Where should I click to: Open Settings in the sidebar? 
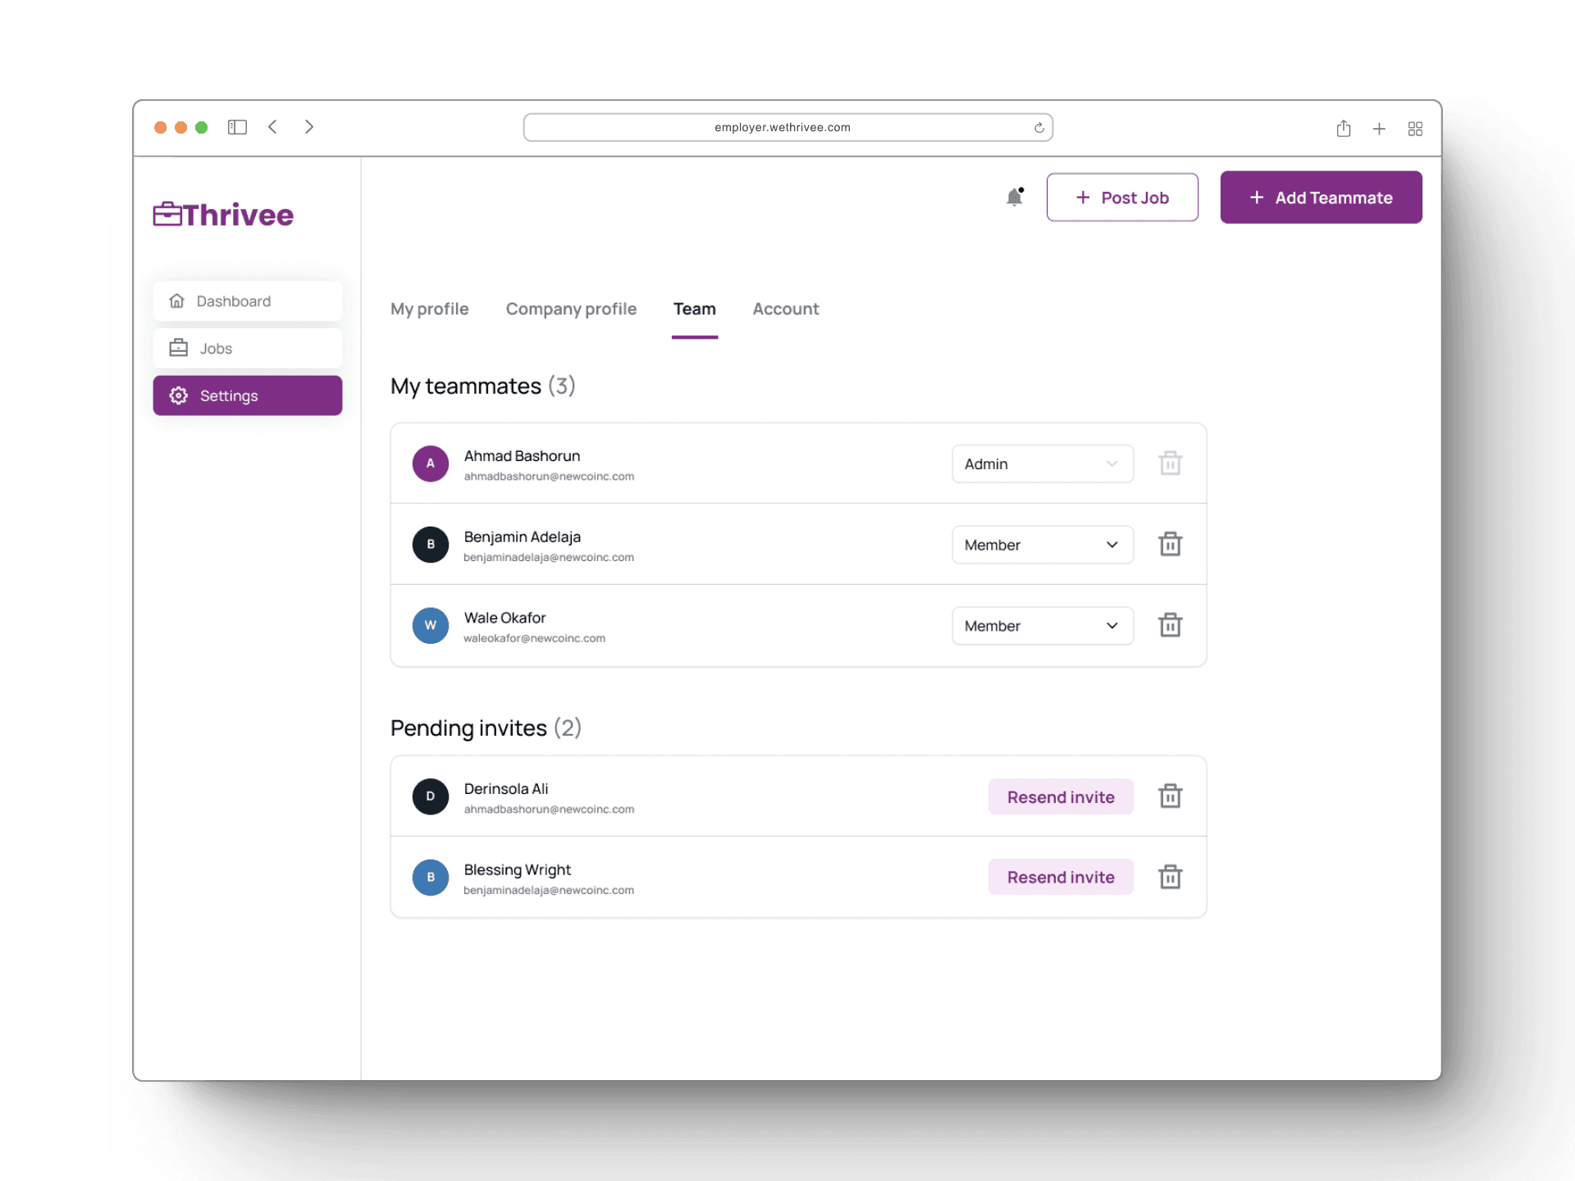tap(247, 395)
